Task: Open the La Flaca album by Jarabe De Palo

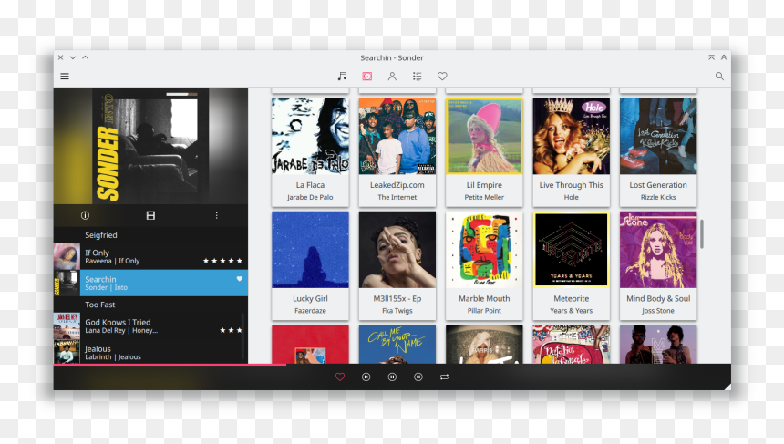Action: pyautogui.click(x=310, y=151)
